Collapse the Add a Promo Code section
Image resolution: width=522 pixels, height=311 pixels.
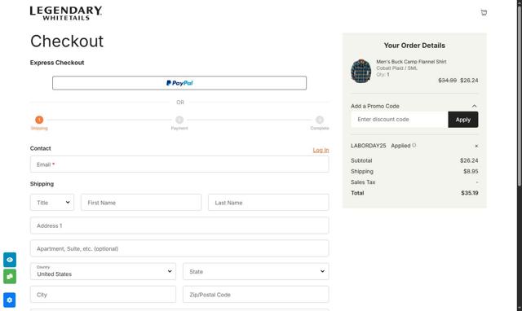[474, 106]
